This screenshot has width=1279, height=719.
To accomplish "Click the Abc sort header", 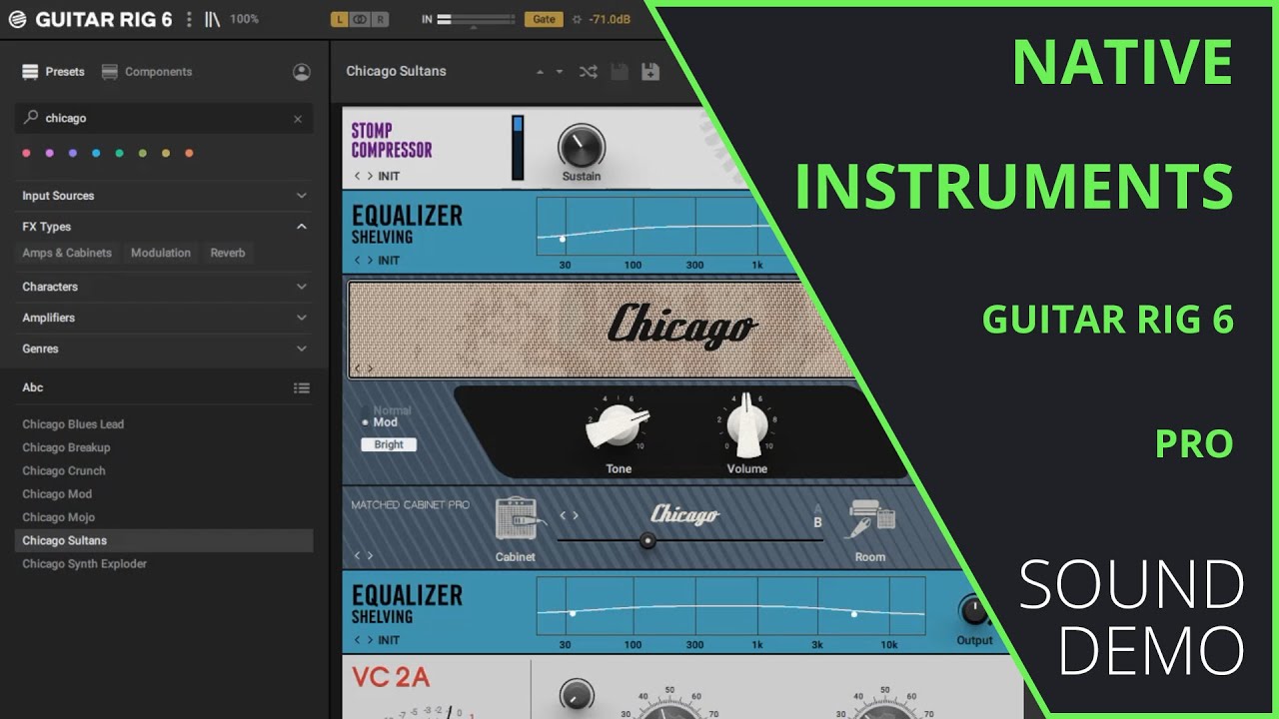I will click(33, 387).
